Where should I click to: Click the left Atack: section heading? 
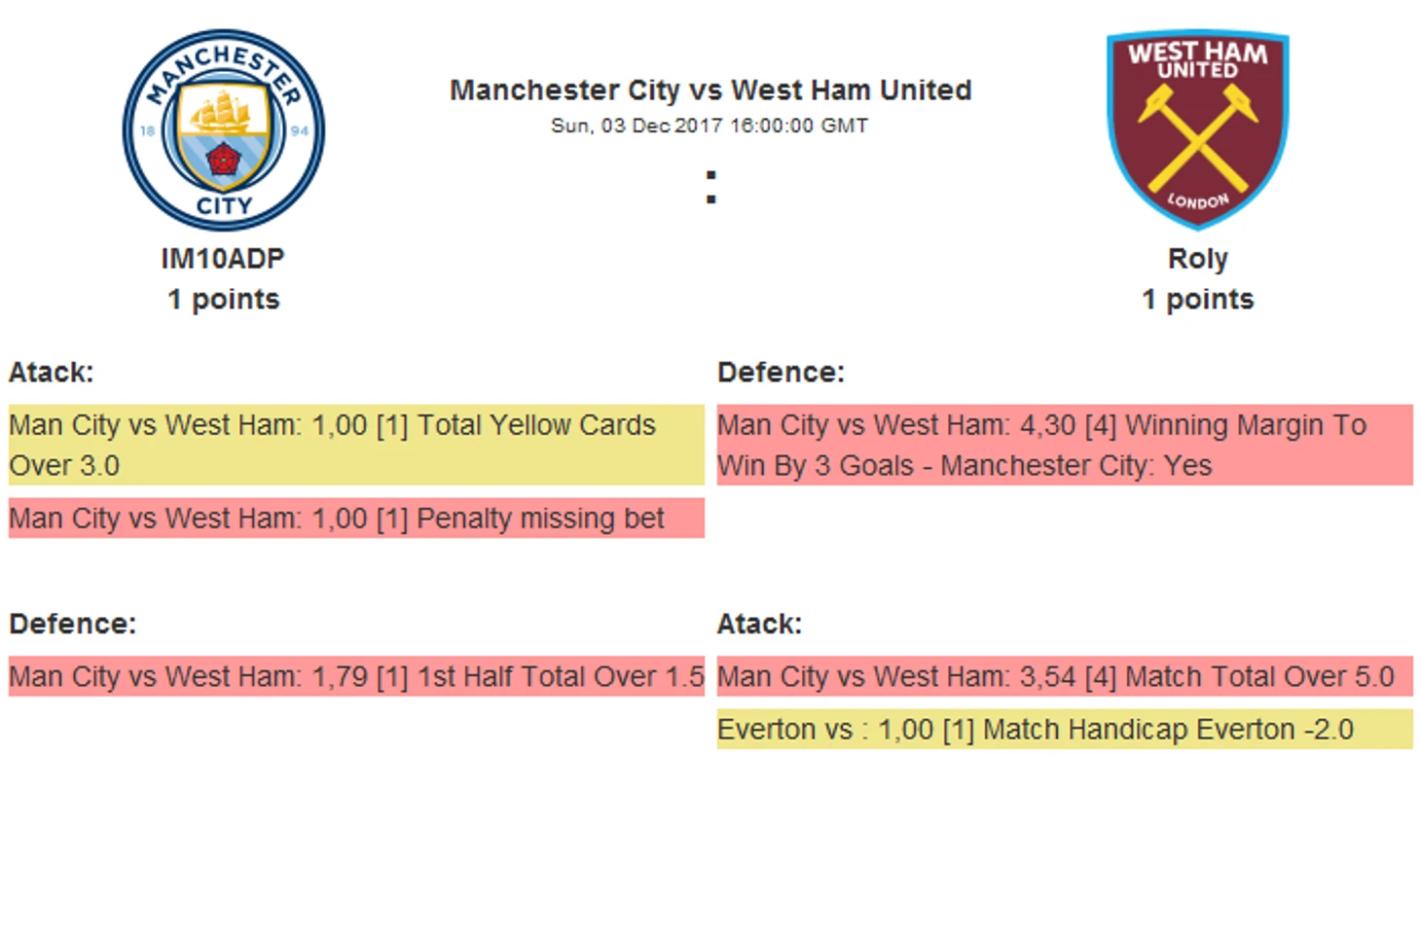pos(52,373)
